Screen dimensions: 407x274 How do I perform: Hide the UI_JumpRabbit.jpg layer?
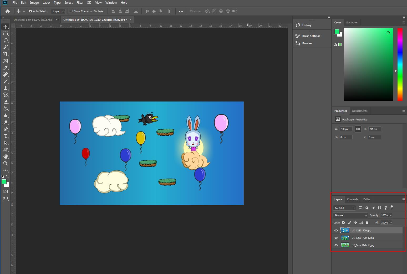pos(336,245)
